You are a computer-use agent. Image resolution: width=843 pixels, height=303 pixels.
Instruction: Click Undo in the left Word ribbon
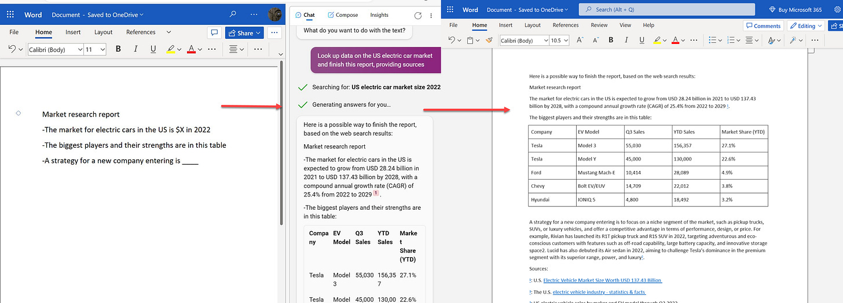12,49
